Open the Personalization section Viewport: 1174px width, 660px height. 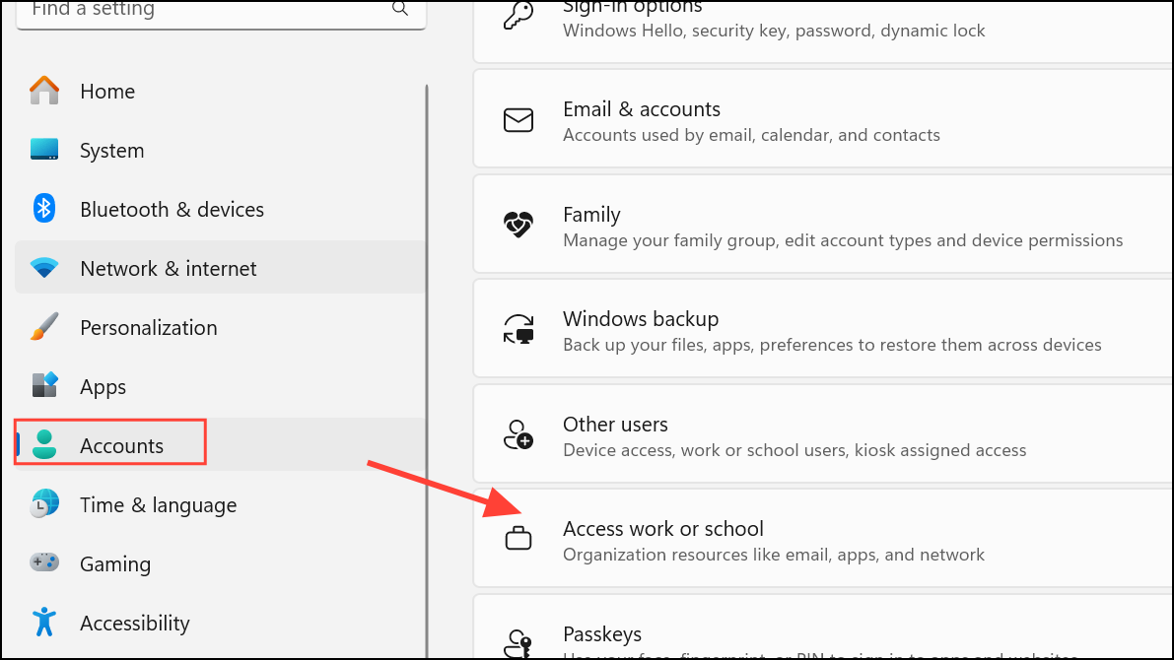click(220, 328)
